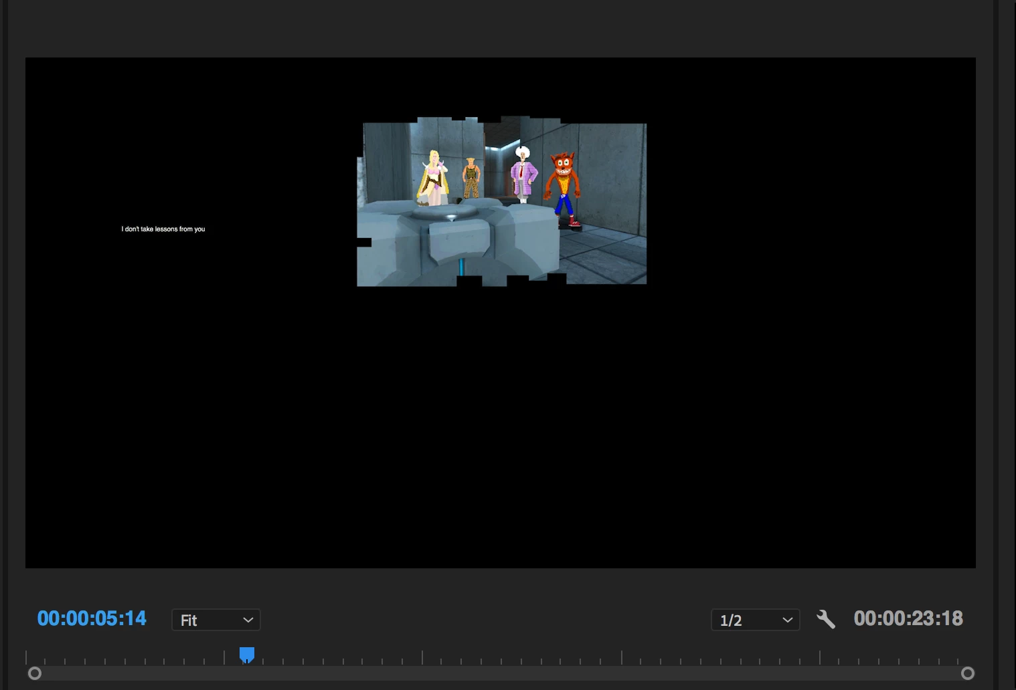Click the right zoom scroll bar handle
The height and width of the screenshot is (690, 1016).
coord(968,673)
